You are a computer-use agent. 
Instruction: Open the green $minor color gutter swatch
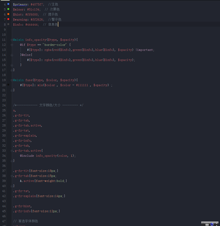[x=8, y=9]
